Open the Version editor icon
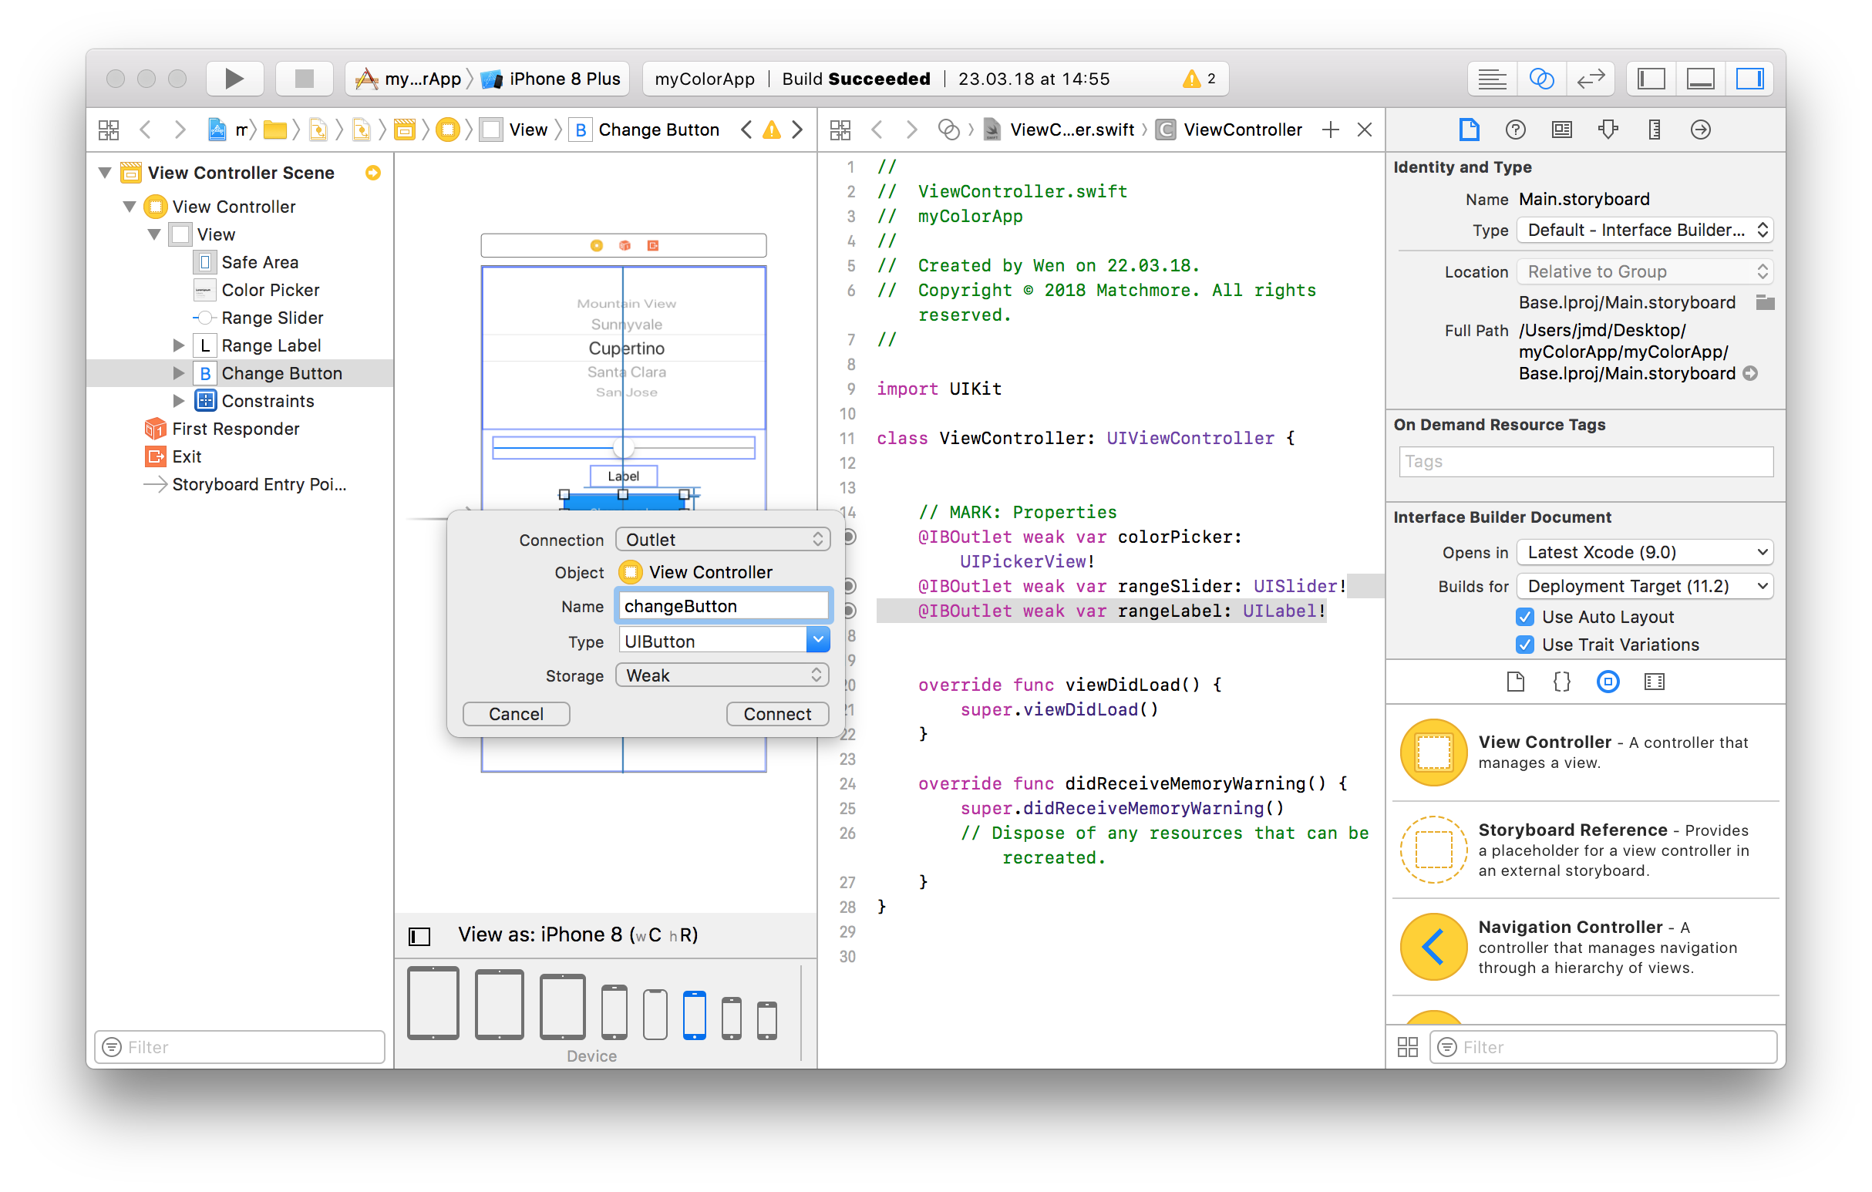The width and height of the screenshot is (1872, 1192). coord(1590,79)
